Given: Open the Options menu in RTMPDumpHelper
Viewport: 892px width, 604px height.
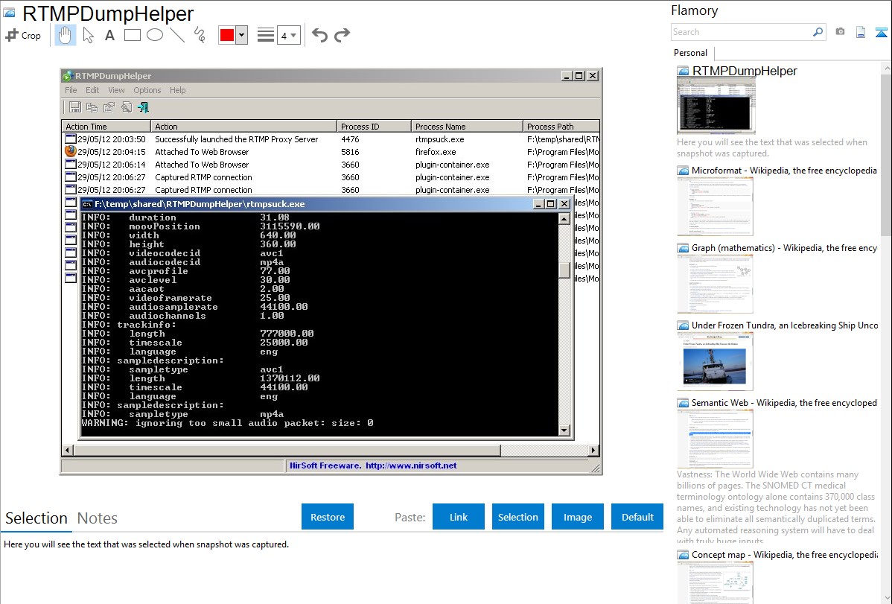Looking at the screenshot, I should (147, 90).
